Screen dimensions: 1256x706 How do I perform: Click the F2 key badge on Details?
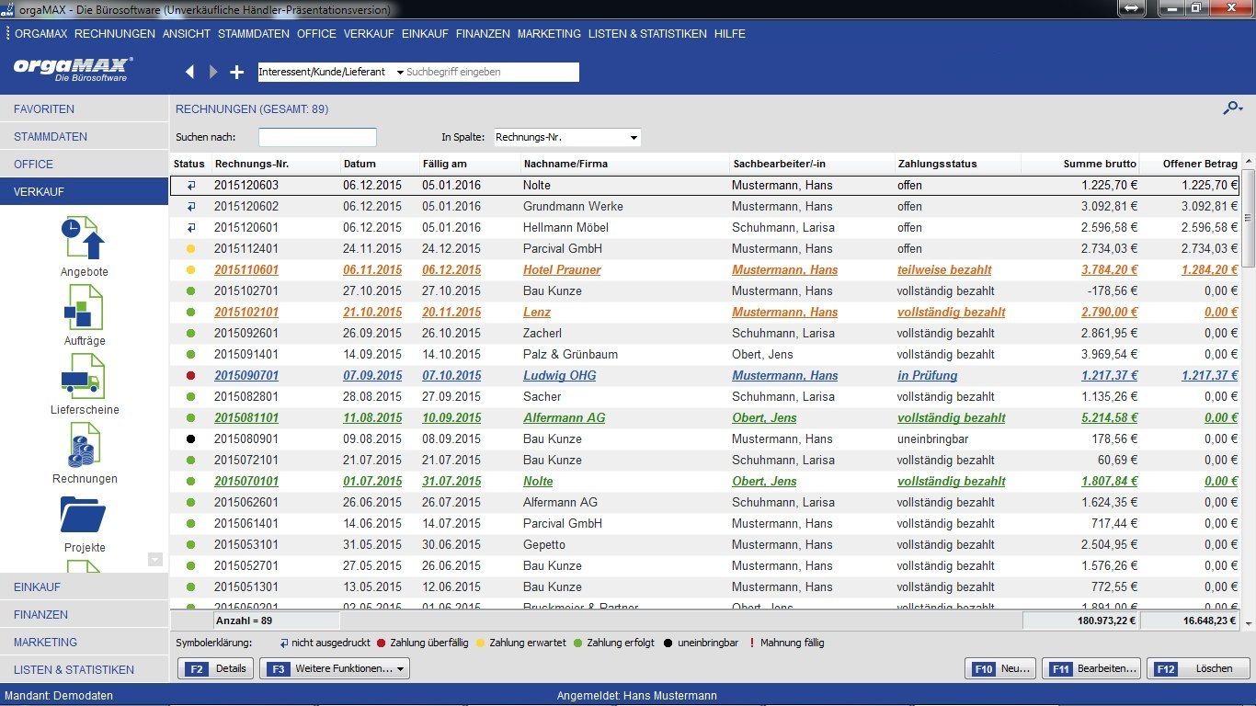click(x=196, y=668)
